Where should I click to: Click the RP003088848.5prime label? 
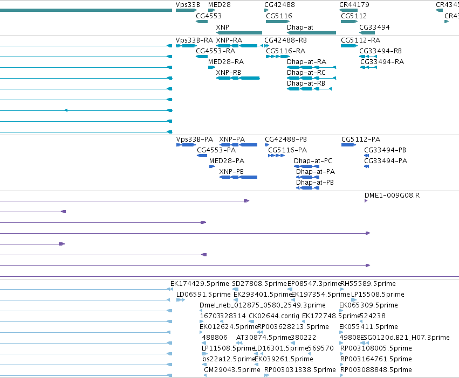[x=376, y=370]
